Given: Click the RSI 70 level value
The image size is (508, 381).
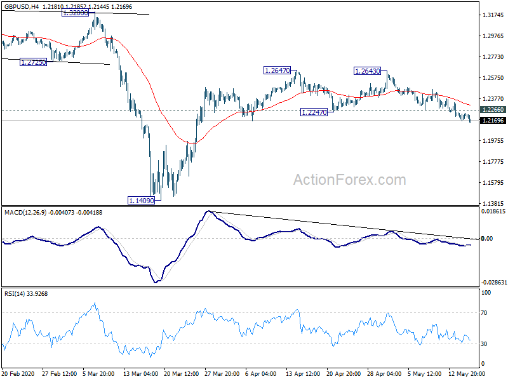Looking at the screenshot, I should click(484, 313).
